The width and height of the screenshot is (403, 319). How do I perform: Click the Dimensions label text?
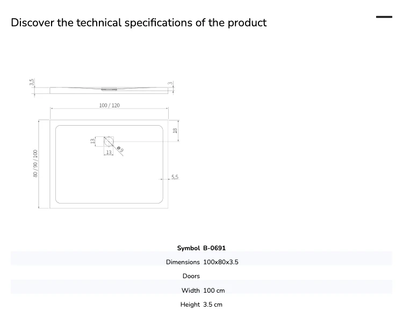tap(183, 262)
